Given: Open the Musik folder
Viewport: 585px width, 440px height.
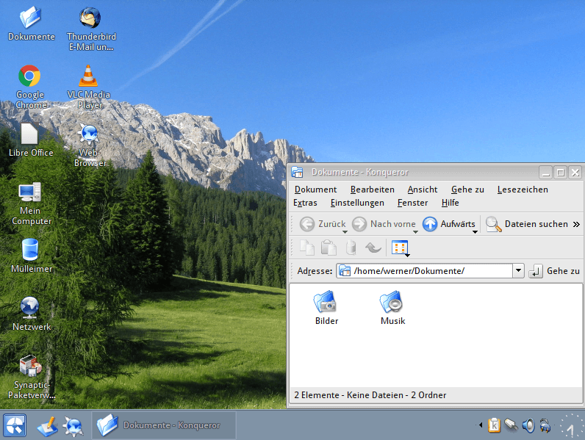Looking at the screenshot, I should 392,303.
